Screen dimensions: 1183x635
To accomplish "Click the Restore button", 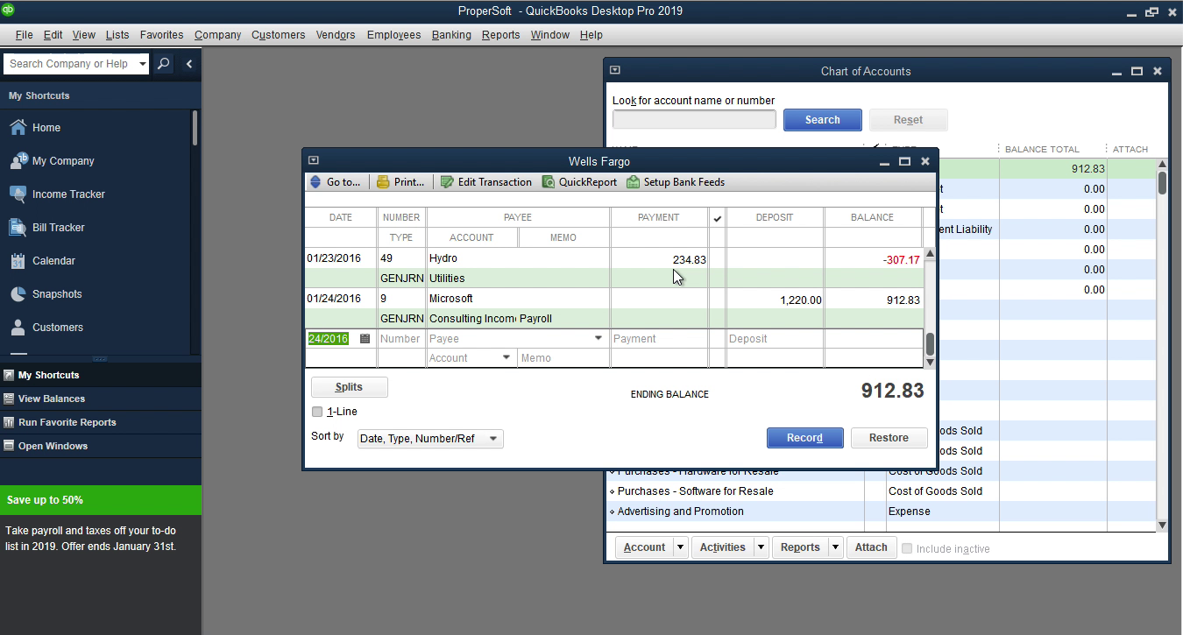I will click(889, 438).
